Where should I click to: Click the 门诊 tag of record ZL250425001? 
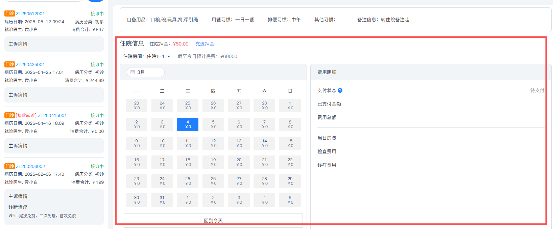click(x=9, y=64)
